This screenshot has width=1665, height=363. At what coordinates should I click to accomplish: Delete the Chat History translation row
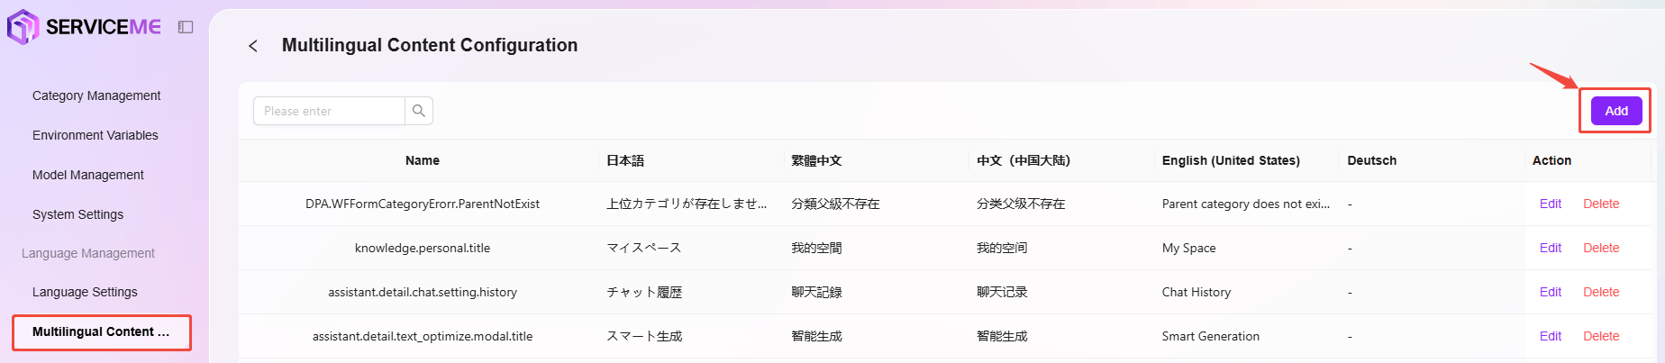pos(1601,292)
